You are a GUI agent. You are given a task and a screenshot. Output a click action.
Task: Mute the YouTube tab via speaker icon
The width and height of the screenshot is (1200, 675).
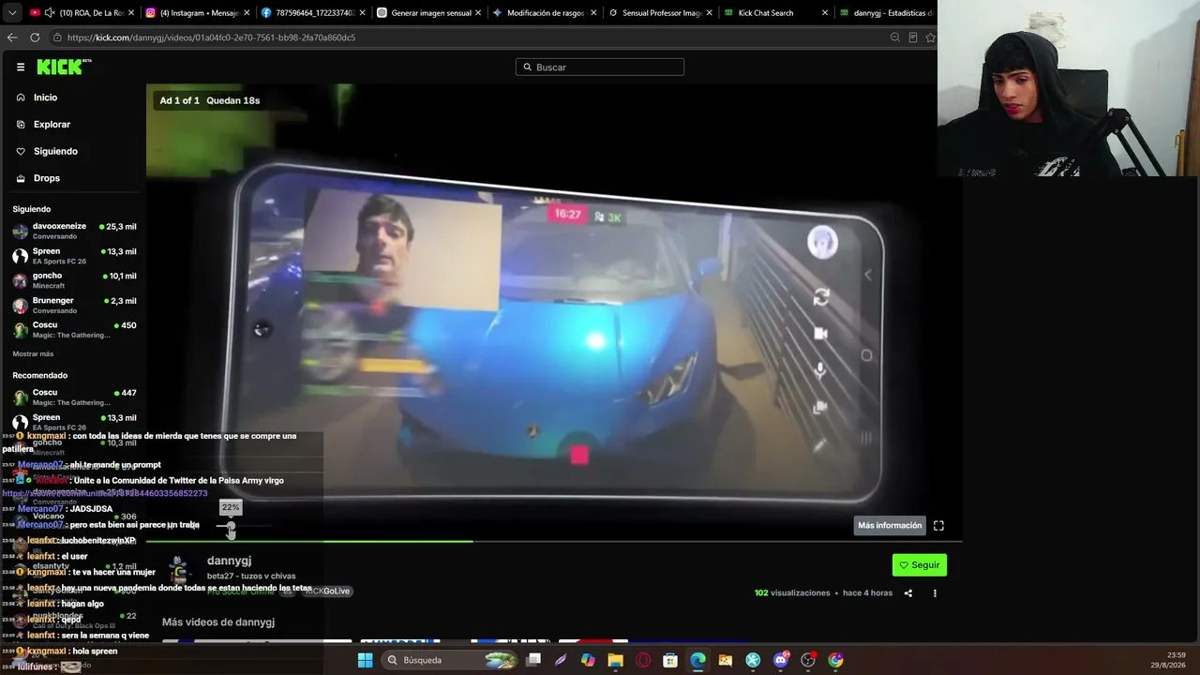pos(50,13)
